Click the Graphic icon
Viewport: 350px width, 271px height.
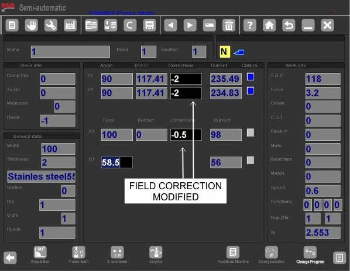[x=156, y=255]
